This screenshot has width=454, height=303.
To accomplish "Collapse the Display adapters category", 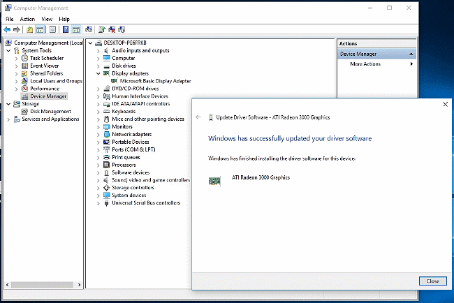I will point(98,73).
